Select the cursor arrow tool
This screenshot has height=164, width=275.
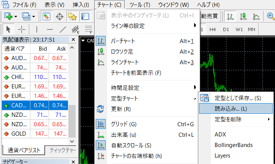point(8,29)
